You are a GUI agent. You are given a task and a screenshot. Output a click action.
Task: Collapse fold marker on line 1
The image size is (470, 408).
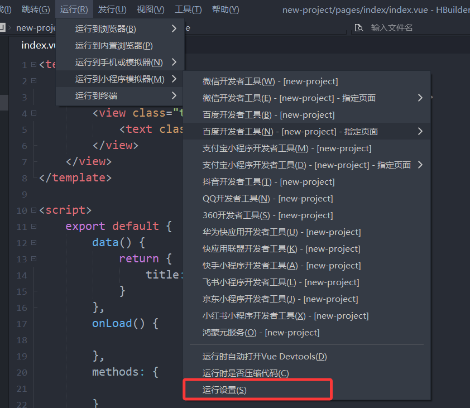point(34,64)
